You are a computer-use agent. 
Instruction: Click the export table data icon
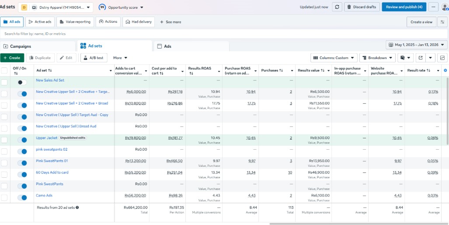(x=421, y=58)
